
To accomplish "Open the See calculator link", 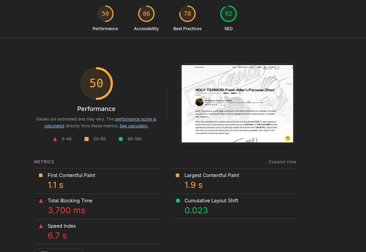I will [x=134, y=126].
